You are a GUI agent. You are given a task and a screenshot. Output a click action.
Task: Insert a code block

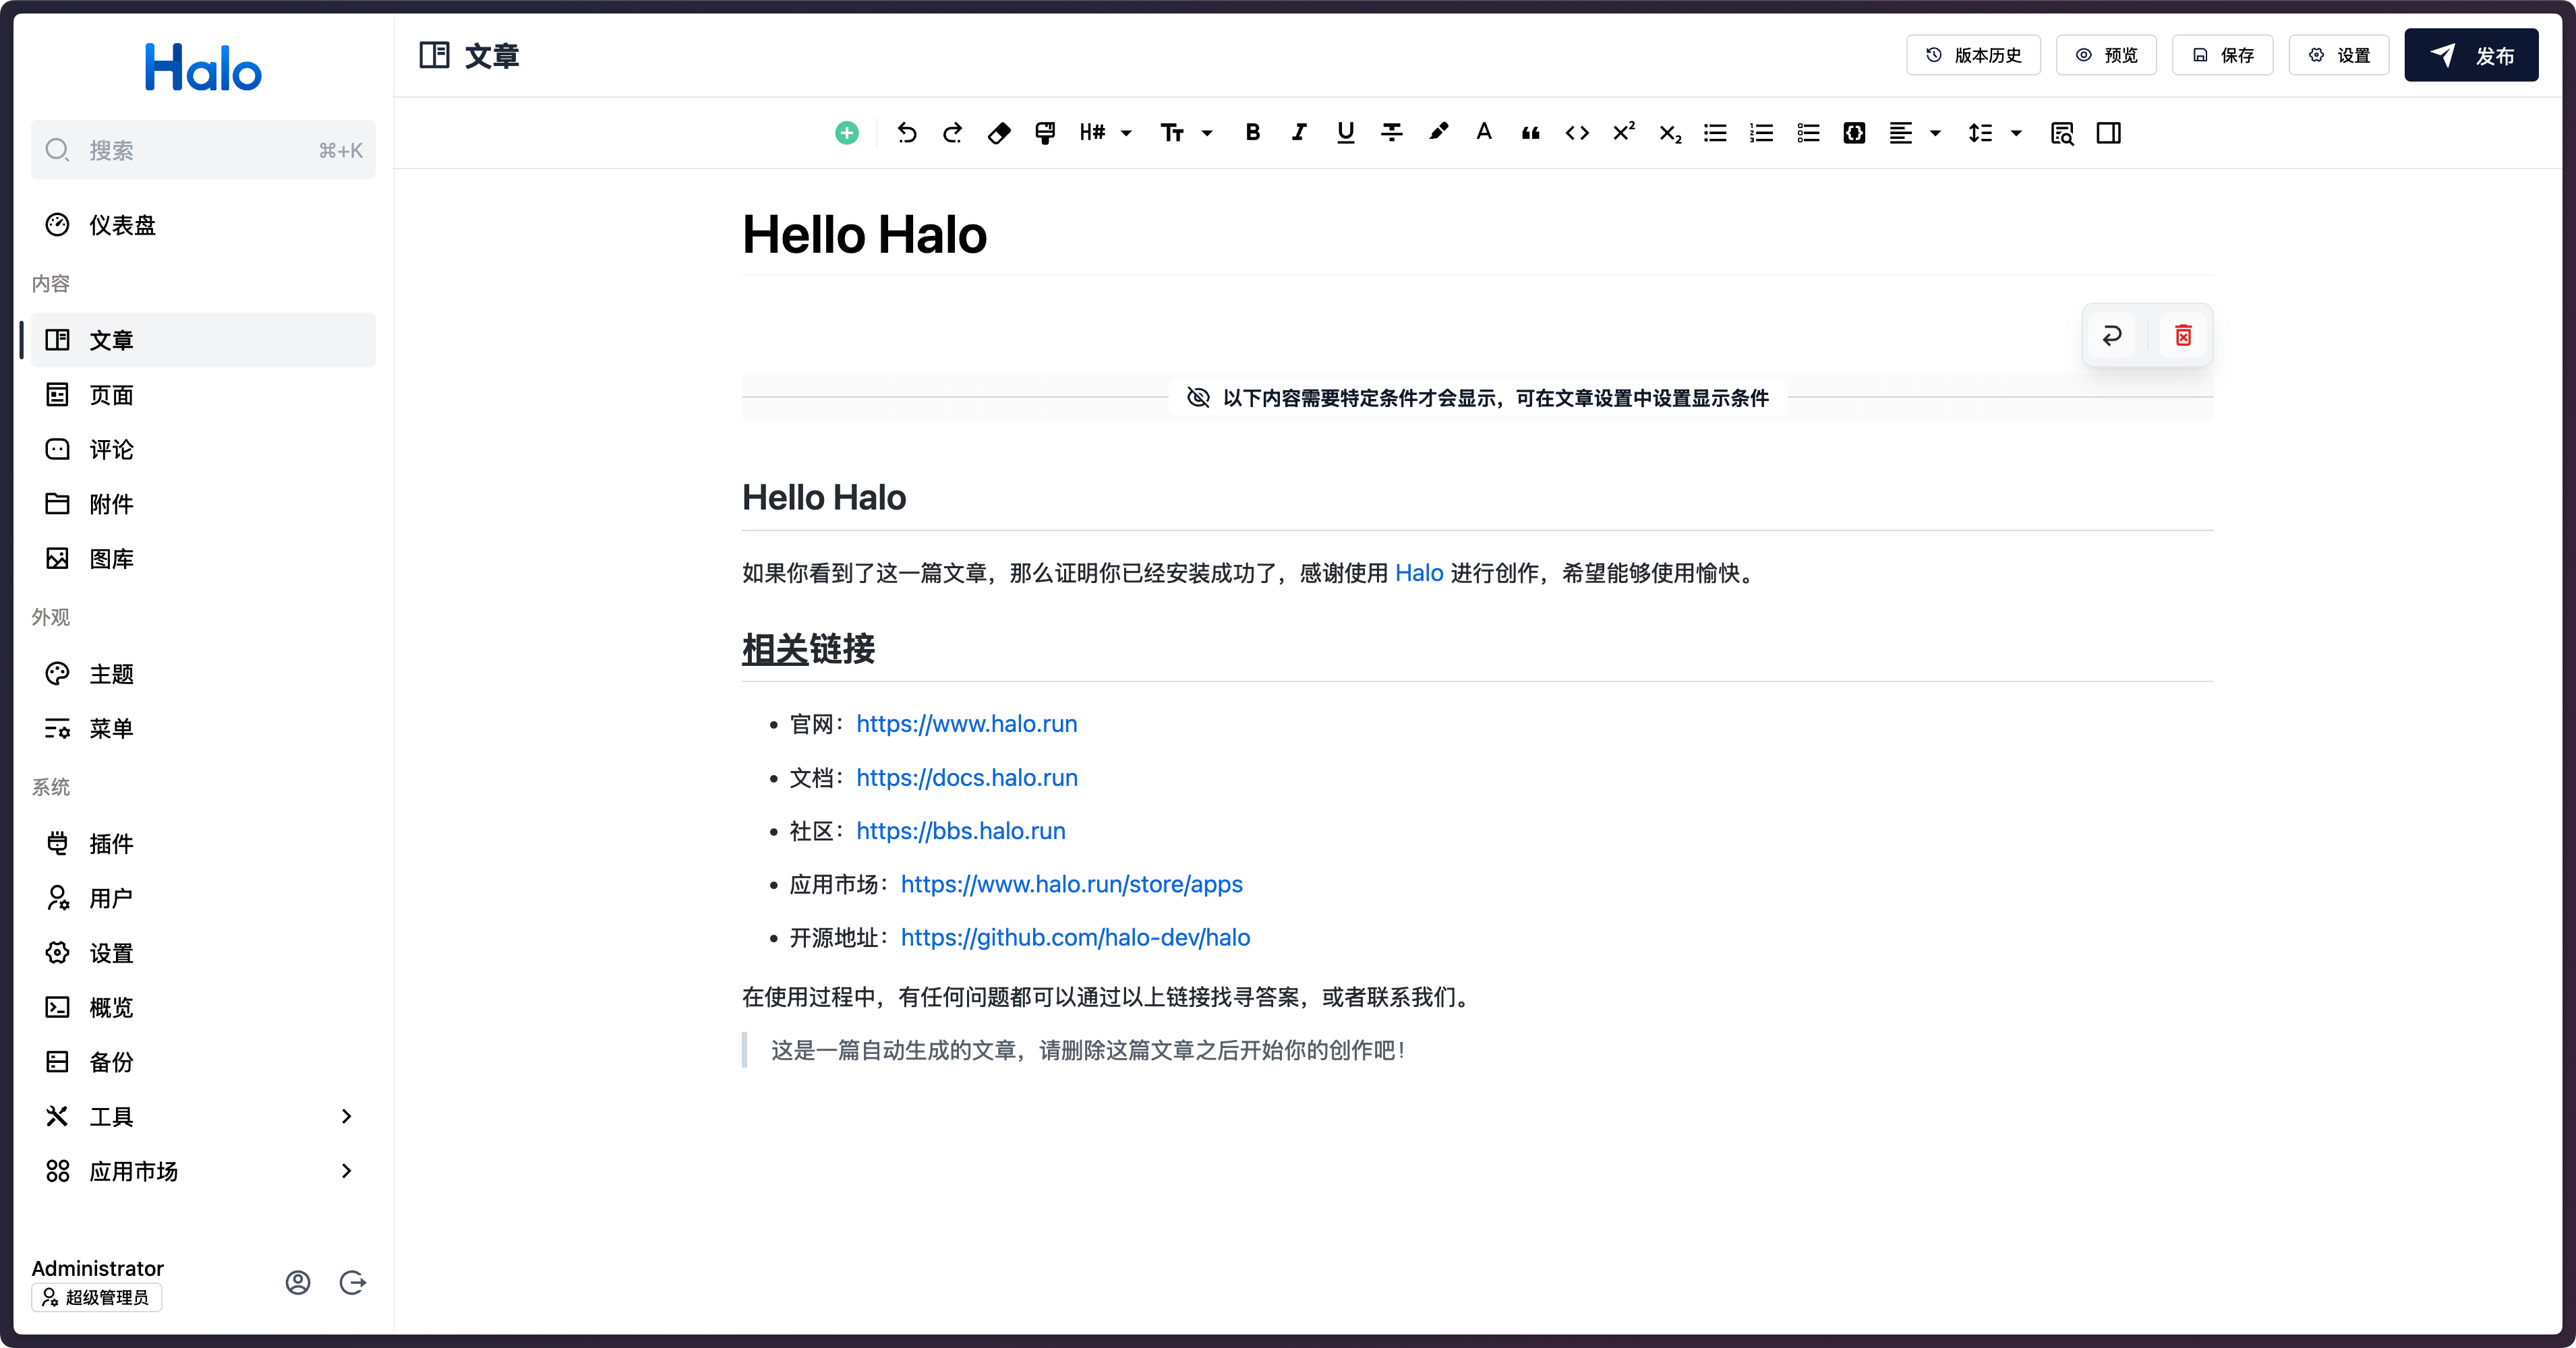click(x=1854, y=133)
